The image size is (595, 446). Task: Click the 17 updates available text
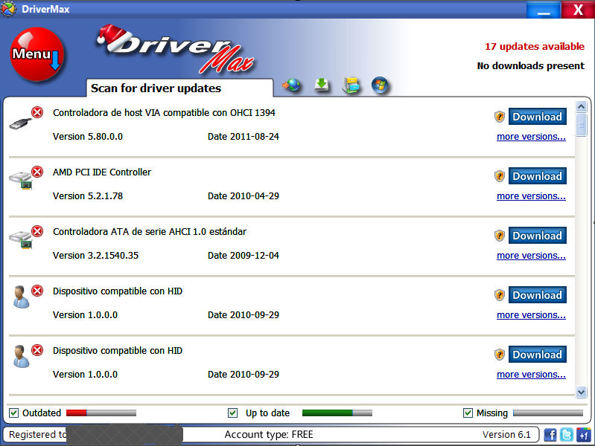[534, 46]
